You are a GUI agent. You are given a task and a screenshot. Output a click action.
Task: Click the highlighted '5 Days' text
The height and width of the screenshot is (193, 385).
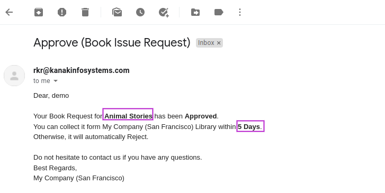(x=250, y=126)
